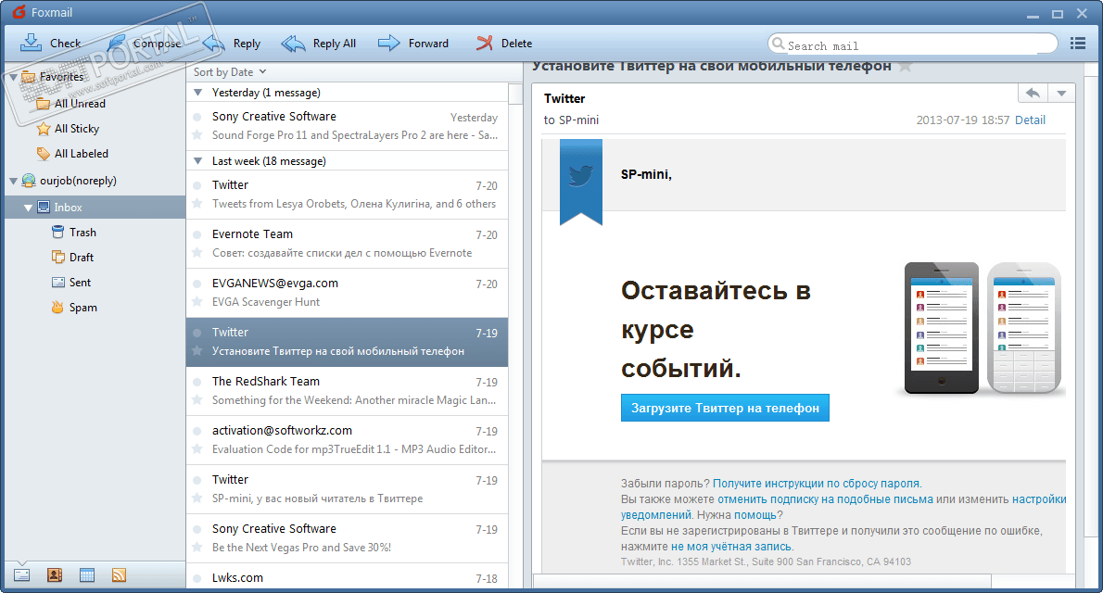Toggle read dot on The RedShark Team message
Image resolution: width=1103 pixels, height=593 pixels.
point(197,382)
